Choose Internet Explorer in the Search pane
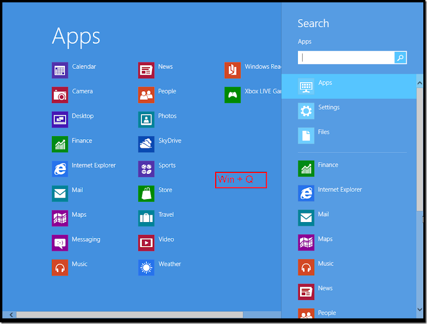427x324 pixels. coord(349,193)
